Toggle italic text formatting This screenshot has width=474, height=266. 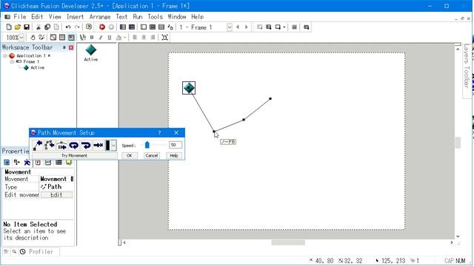pos(101,38)
